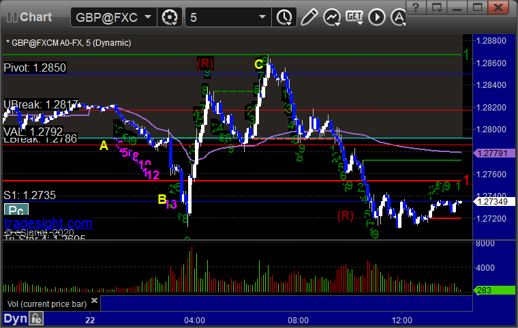Click the Pc button on chart
The height and width of the screenshot is (328, 518).
pos(16,210)
